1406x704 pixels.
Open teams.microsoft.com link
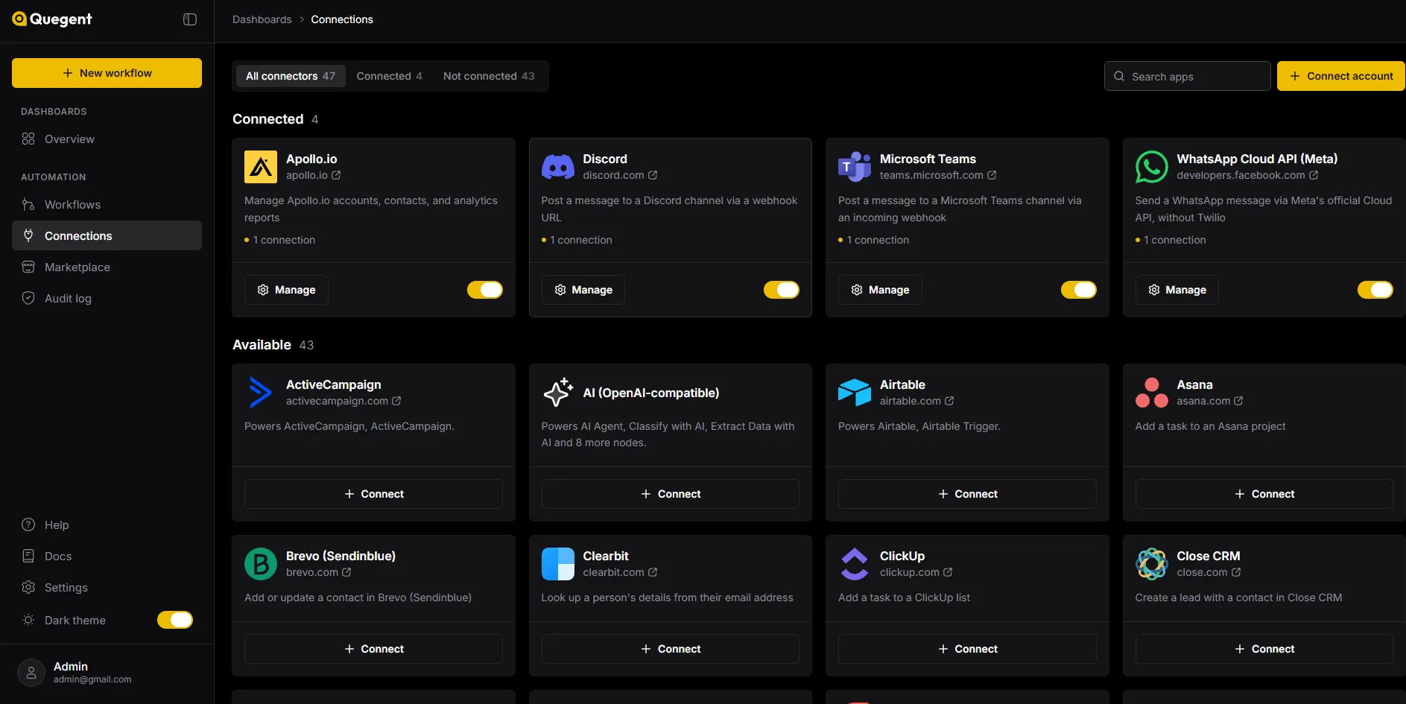click(x=937, y=175)
